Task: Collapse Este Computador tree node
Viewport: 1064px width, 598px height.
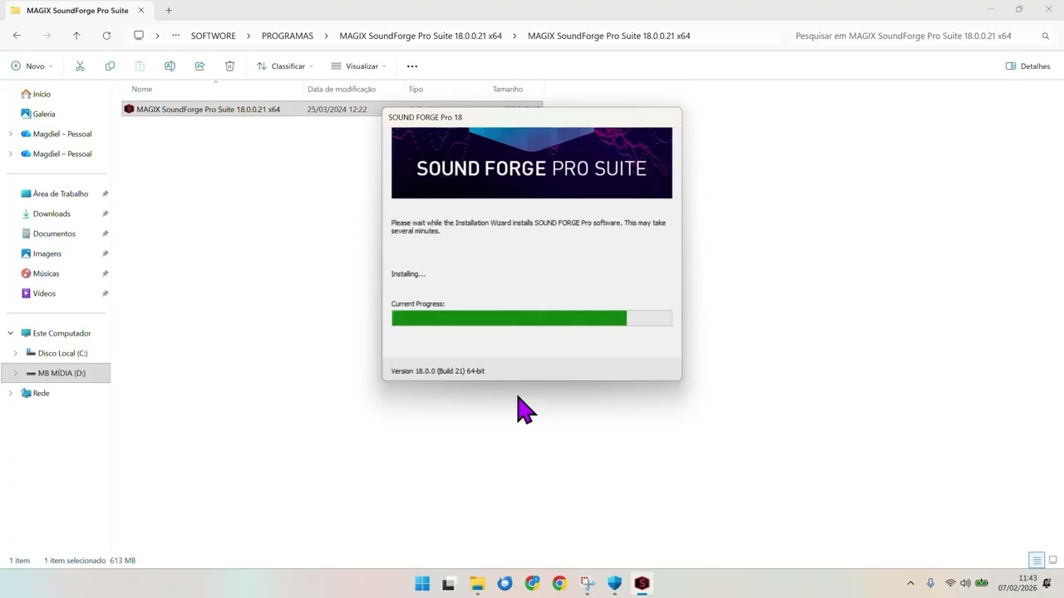Action: pos(11,333)
